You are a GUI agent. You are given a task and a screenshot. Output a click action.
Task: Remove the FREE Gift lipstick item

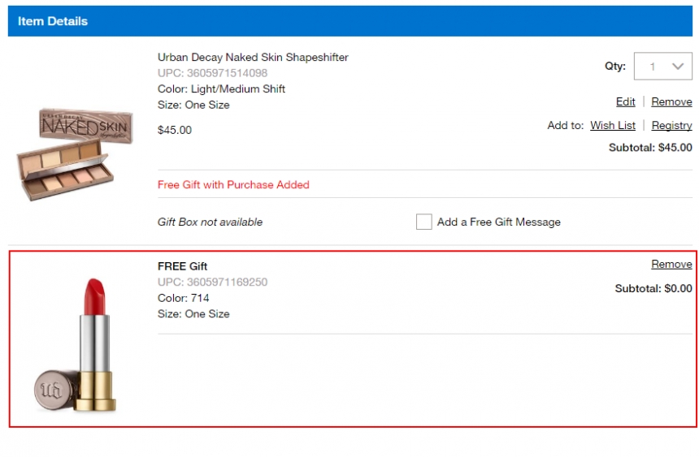coord(671,264)
